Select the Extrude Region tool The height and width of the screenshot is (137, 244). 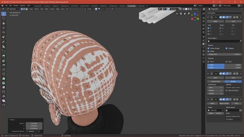pos(4,56)
